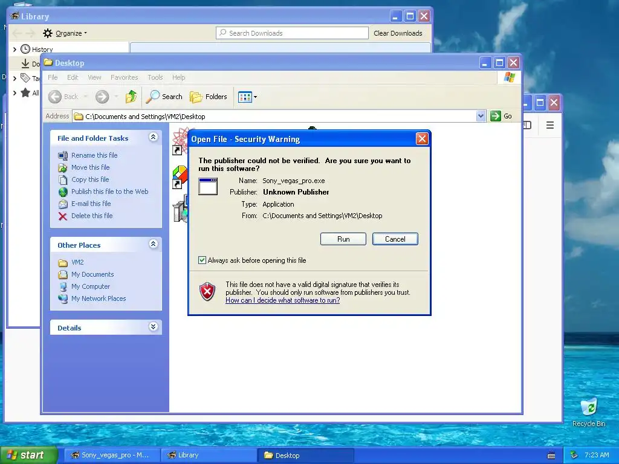The image size is (619, 464).
Task: Click the address bar path field
Action: tap(274, 117)
